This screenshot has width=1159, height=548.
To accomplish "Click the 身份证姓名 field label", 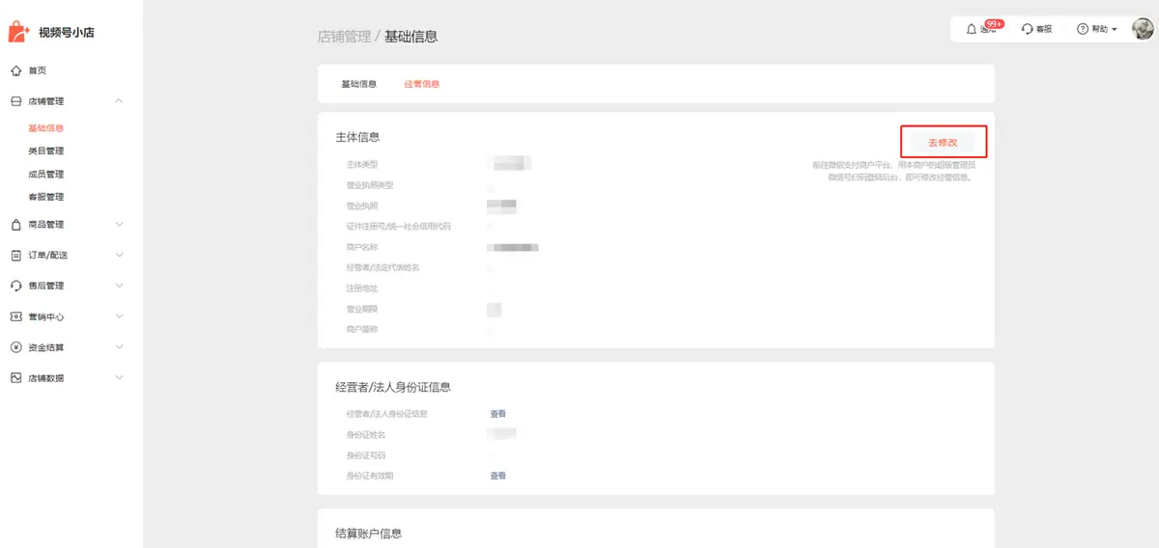I will click(x=366, y=434).
